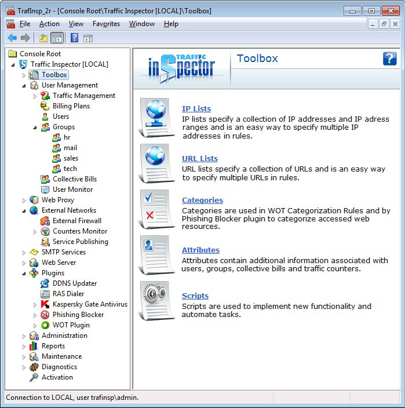Screen dimensions: 405x408
Task: Click the Help toolbar icon
Action: 74,38
